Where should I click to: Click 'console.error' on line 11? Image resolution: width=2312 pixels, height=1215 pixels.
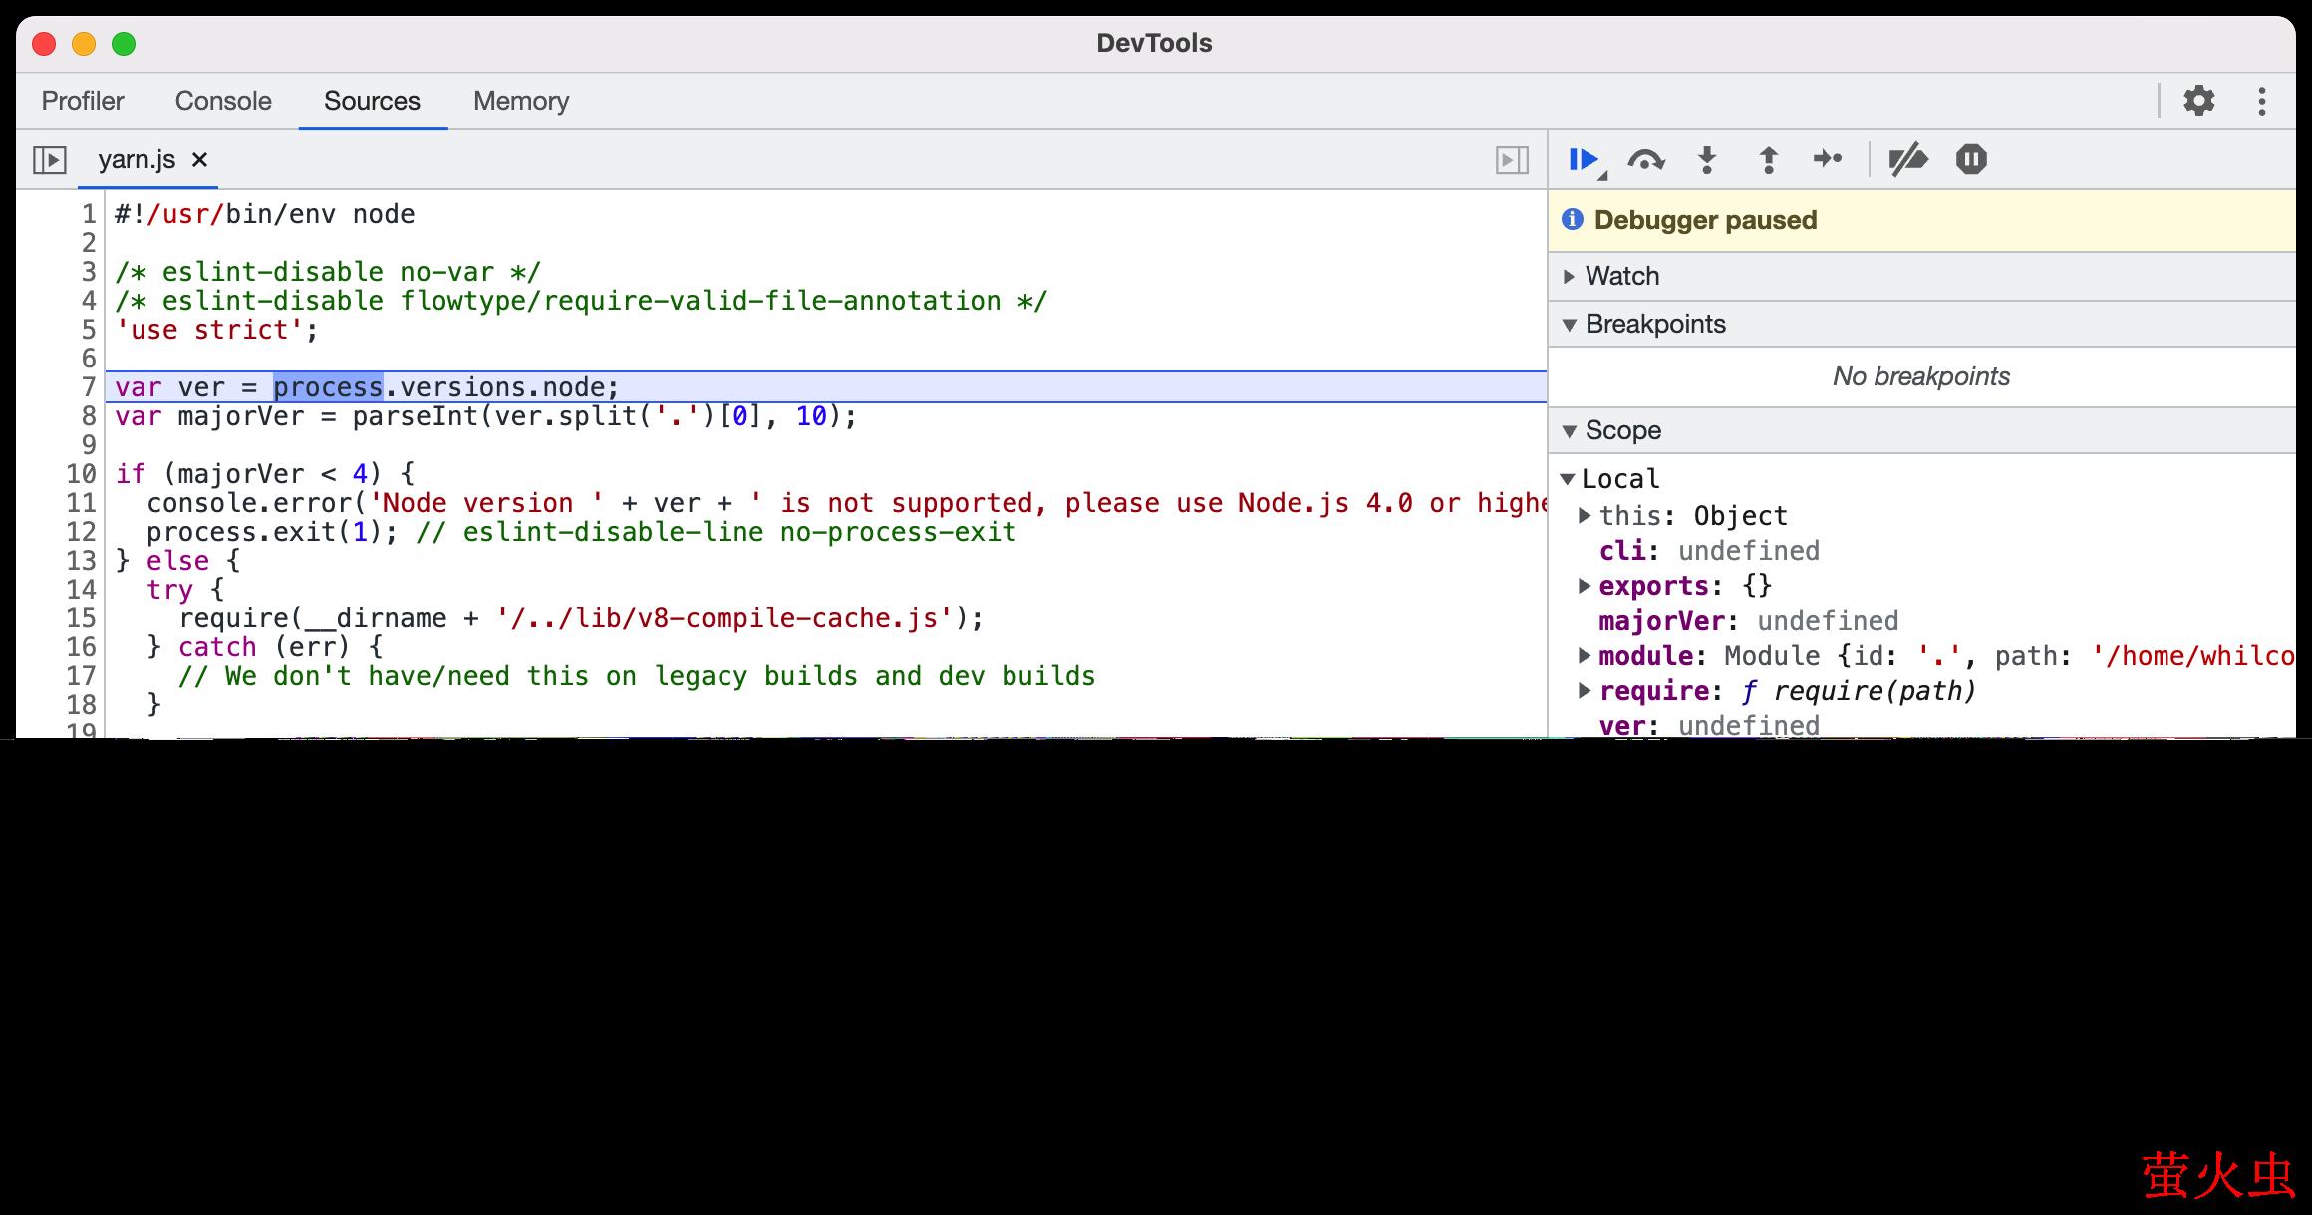click(x=249, y=503)
